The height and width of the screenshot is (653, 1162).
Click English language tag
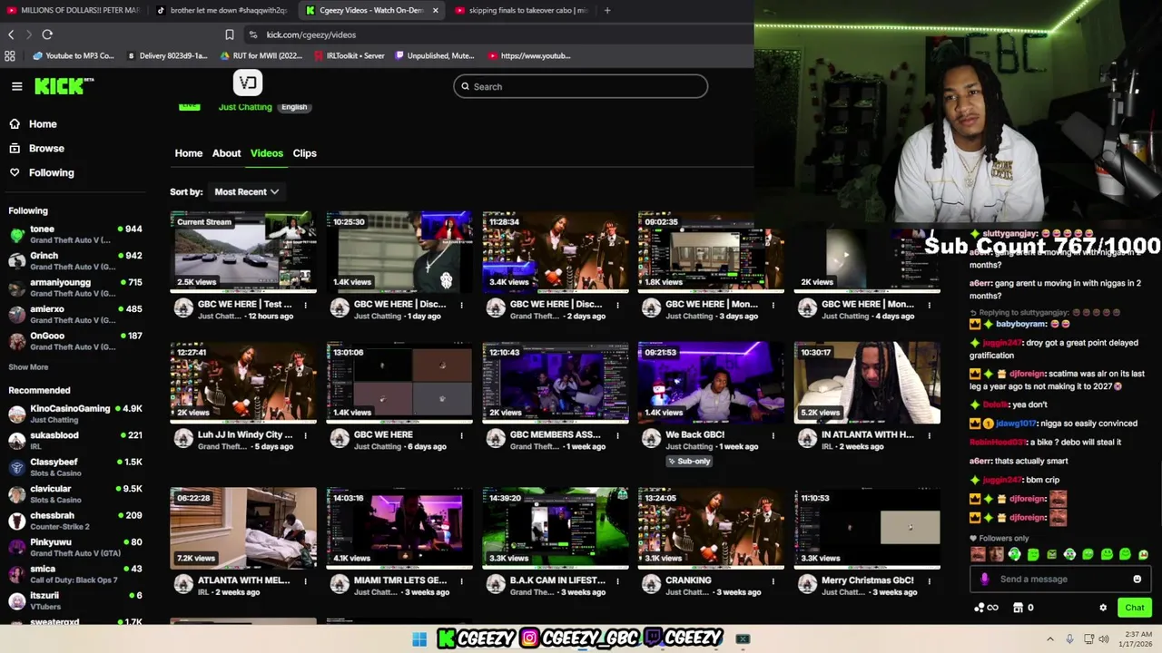(294, 107)
